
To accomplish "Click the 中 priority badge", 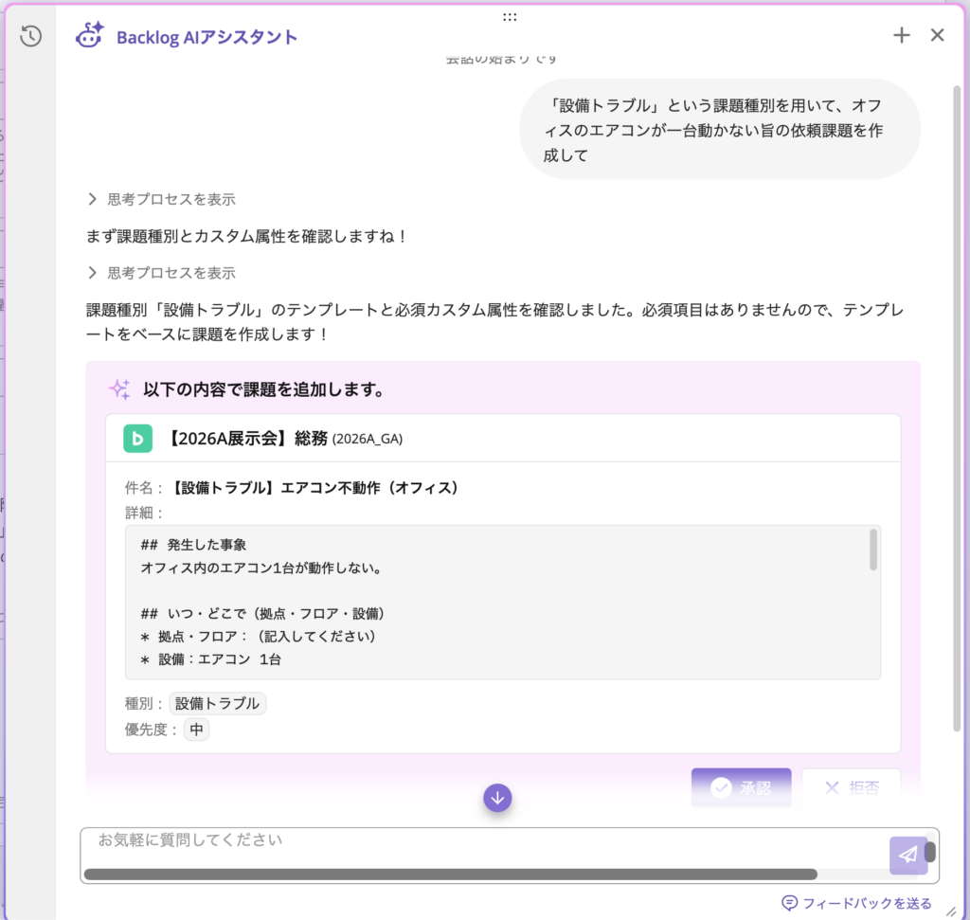I will point(196,730).
